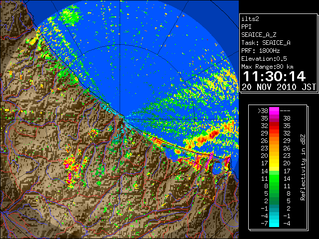Pick the cyan -7 to -4 color band
319x239 pixels.
click(274, 224)
